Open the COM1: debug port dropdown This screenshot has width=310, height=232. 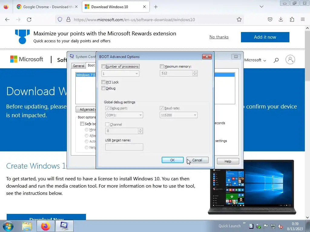(140, 115)
